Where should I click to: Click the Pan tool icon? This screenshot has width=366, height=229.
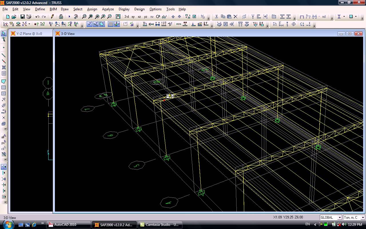[x=118, y=16]
